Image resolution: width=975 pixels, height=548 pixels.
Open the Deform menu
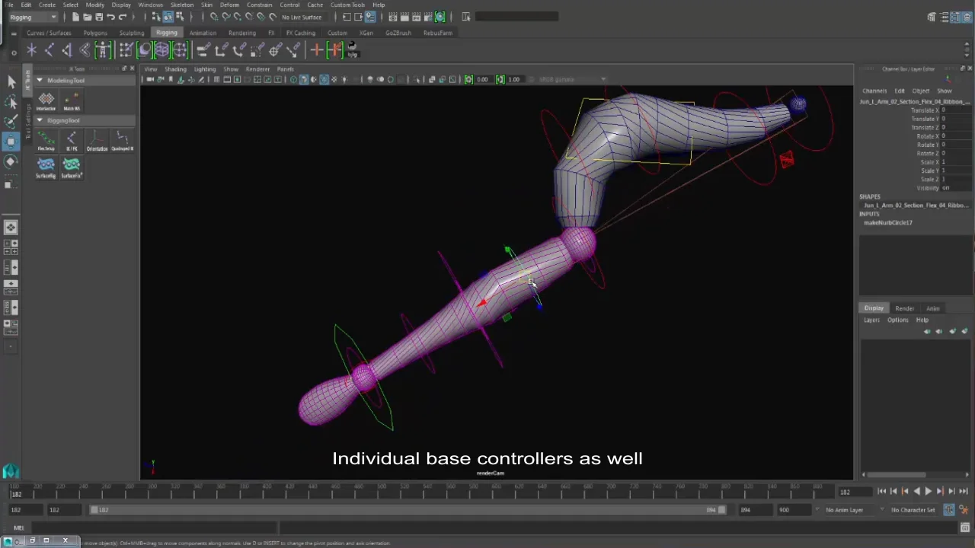click(x=229, y=5)
